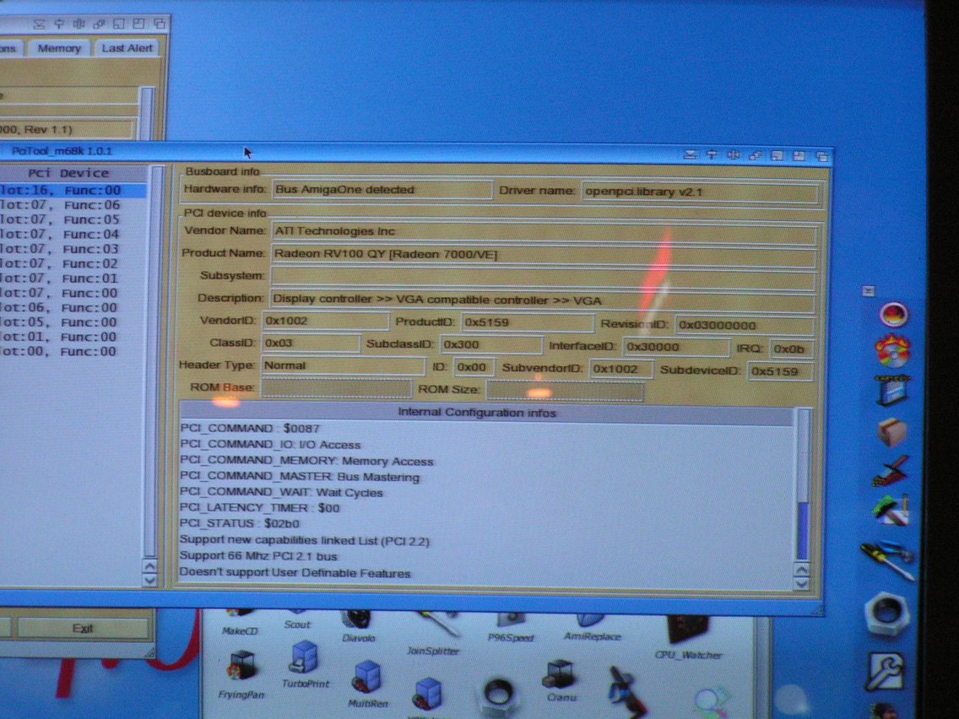Select the hex nut icon beside MultiRen
The height and width of the screenshot is (719, 959).
[498, 695]
